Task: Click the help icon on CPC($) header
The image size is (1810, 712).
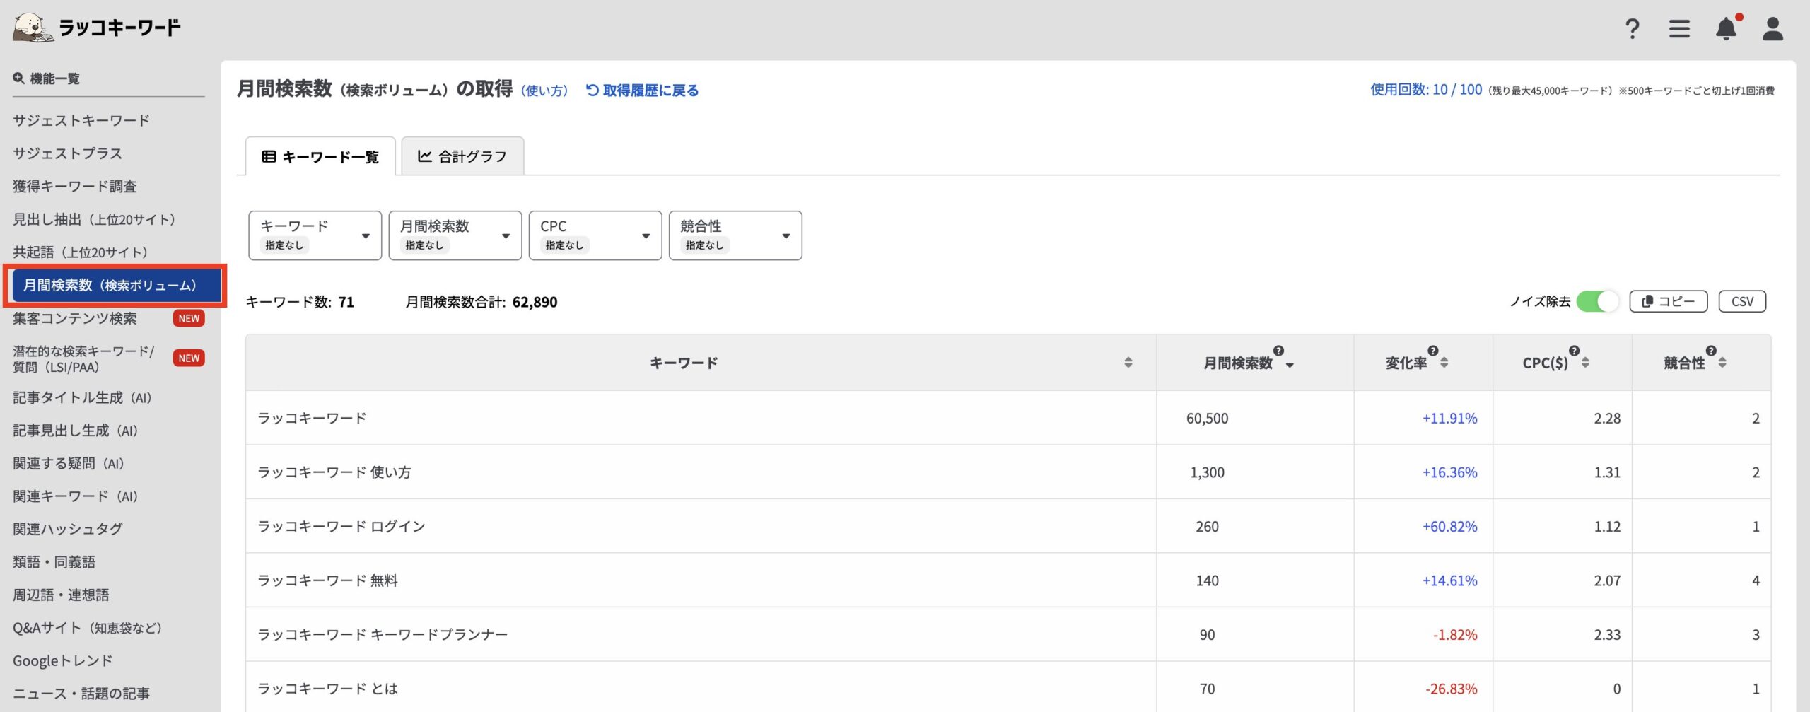Action: tap(1574, 351)
